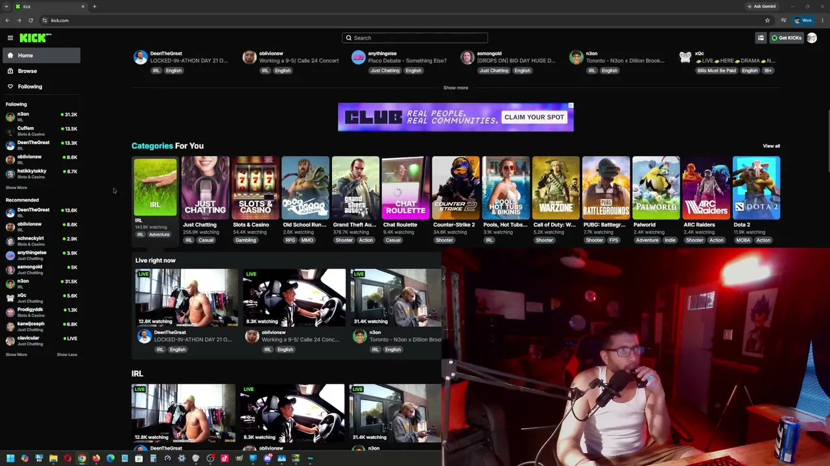Open Browse in the sidebar
The image size is (830, 466).
40,71
